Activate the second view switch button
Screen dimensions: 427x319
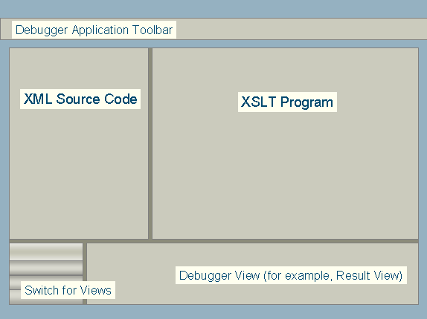[46, 268]
